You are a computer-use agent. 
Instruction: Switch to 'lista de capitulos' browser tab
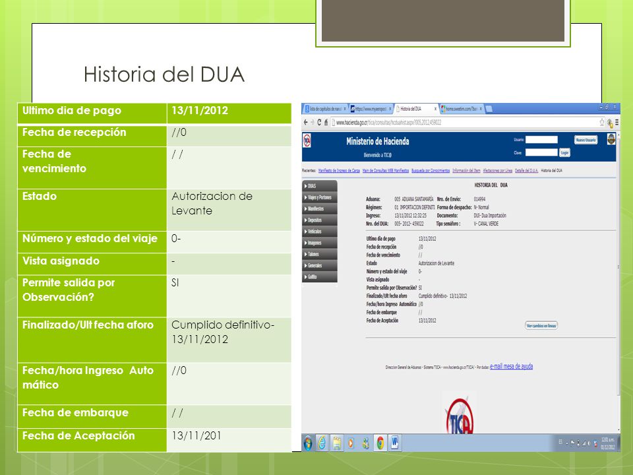point(325,109)
